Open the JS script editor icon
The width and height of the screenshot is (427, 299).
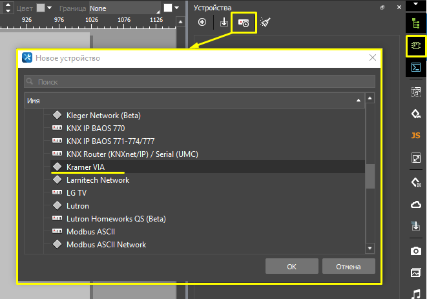coord(416,136)
